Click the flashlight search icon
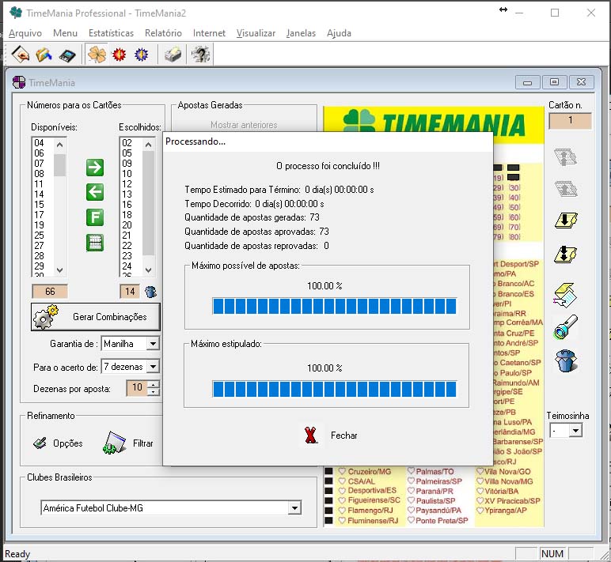 pyautogui.click(x=565, y=327)
